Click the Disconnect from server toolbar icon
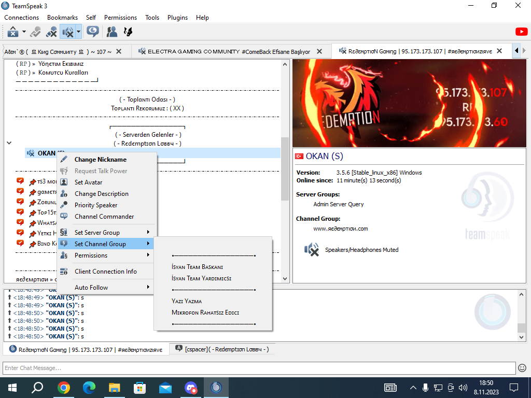Viewport: 531px width, 398px height. [x=35, y=32]
